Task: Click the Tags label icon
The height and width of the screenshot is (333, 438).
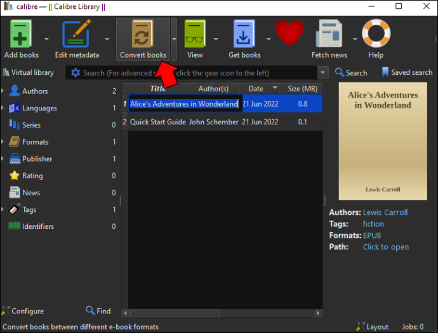Action: pyautogui.click(x=14, y=209)
